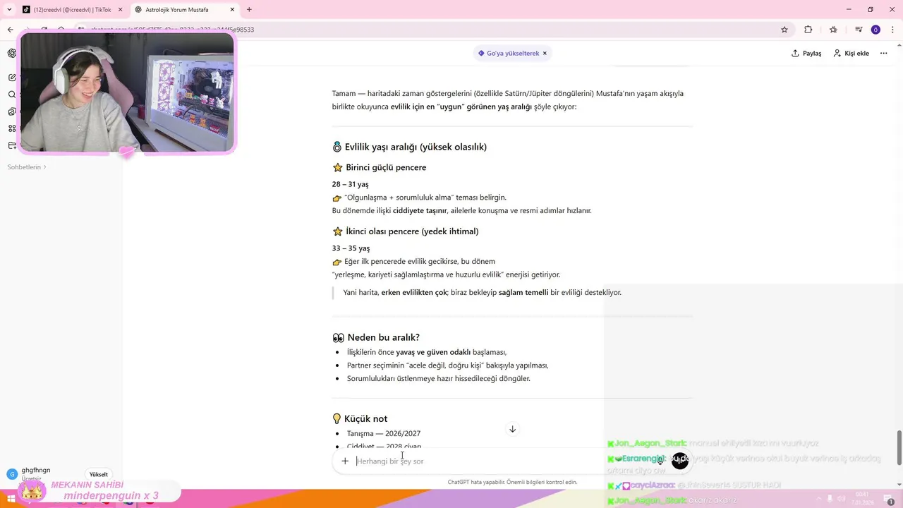Click the page vertical scrollbar thumb

point(899,447)
